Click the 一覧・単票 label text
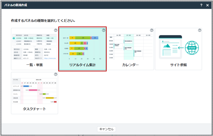The width and height of the screenshot is (213, 136). click(34, 65)
